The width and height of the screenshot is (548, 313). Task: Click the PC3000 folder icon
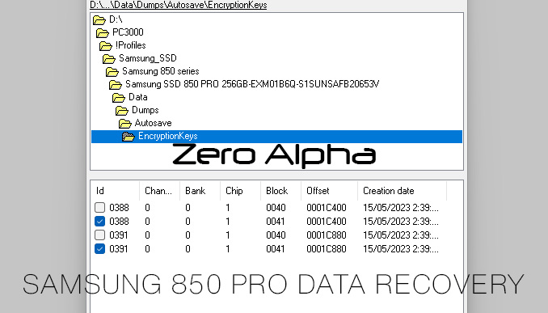103,33
